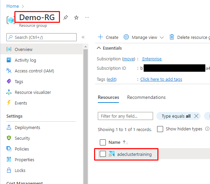This screenshot has width=210, height=184.
Task: Click the info icon beside Show hidden types
Action: pos(207,129)
